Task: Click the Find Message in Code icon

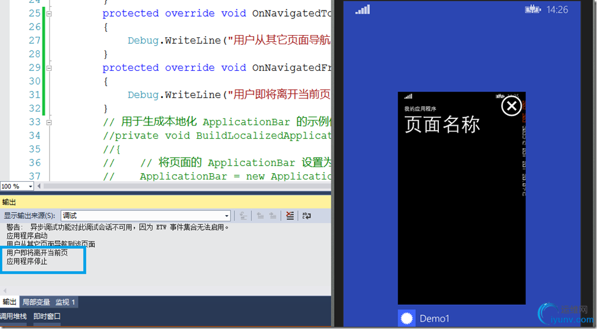Action: 243,216
